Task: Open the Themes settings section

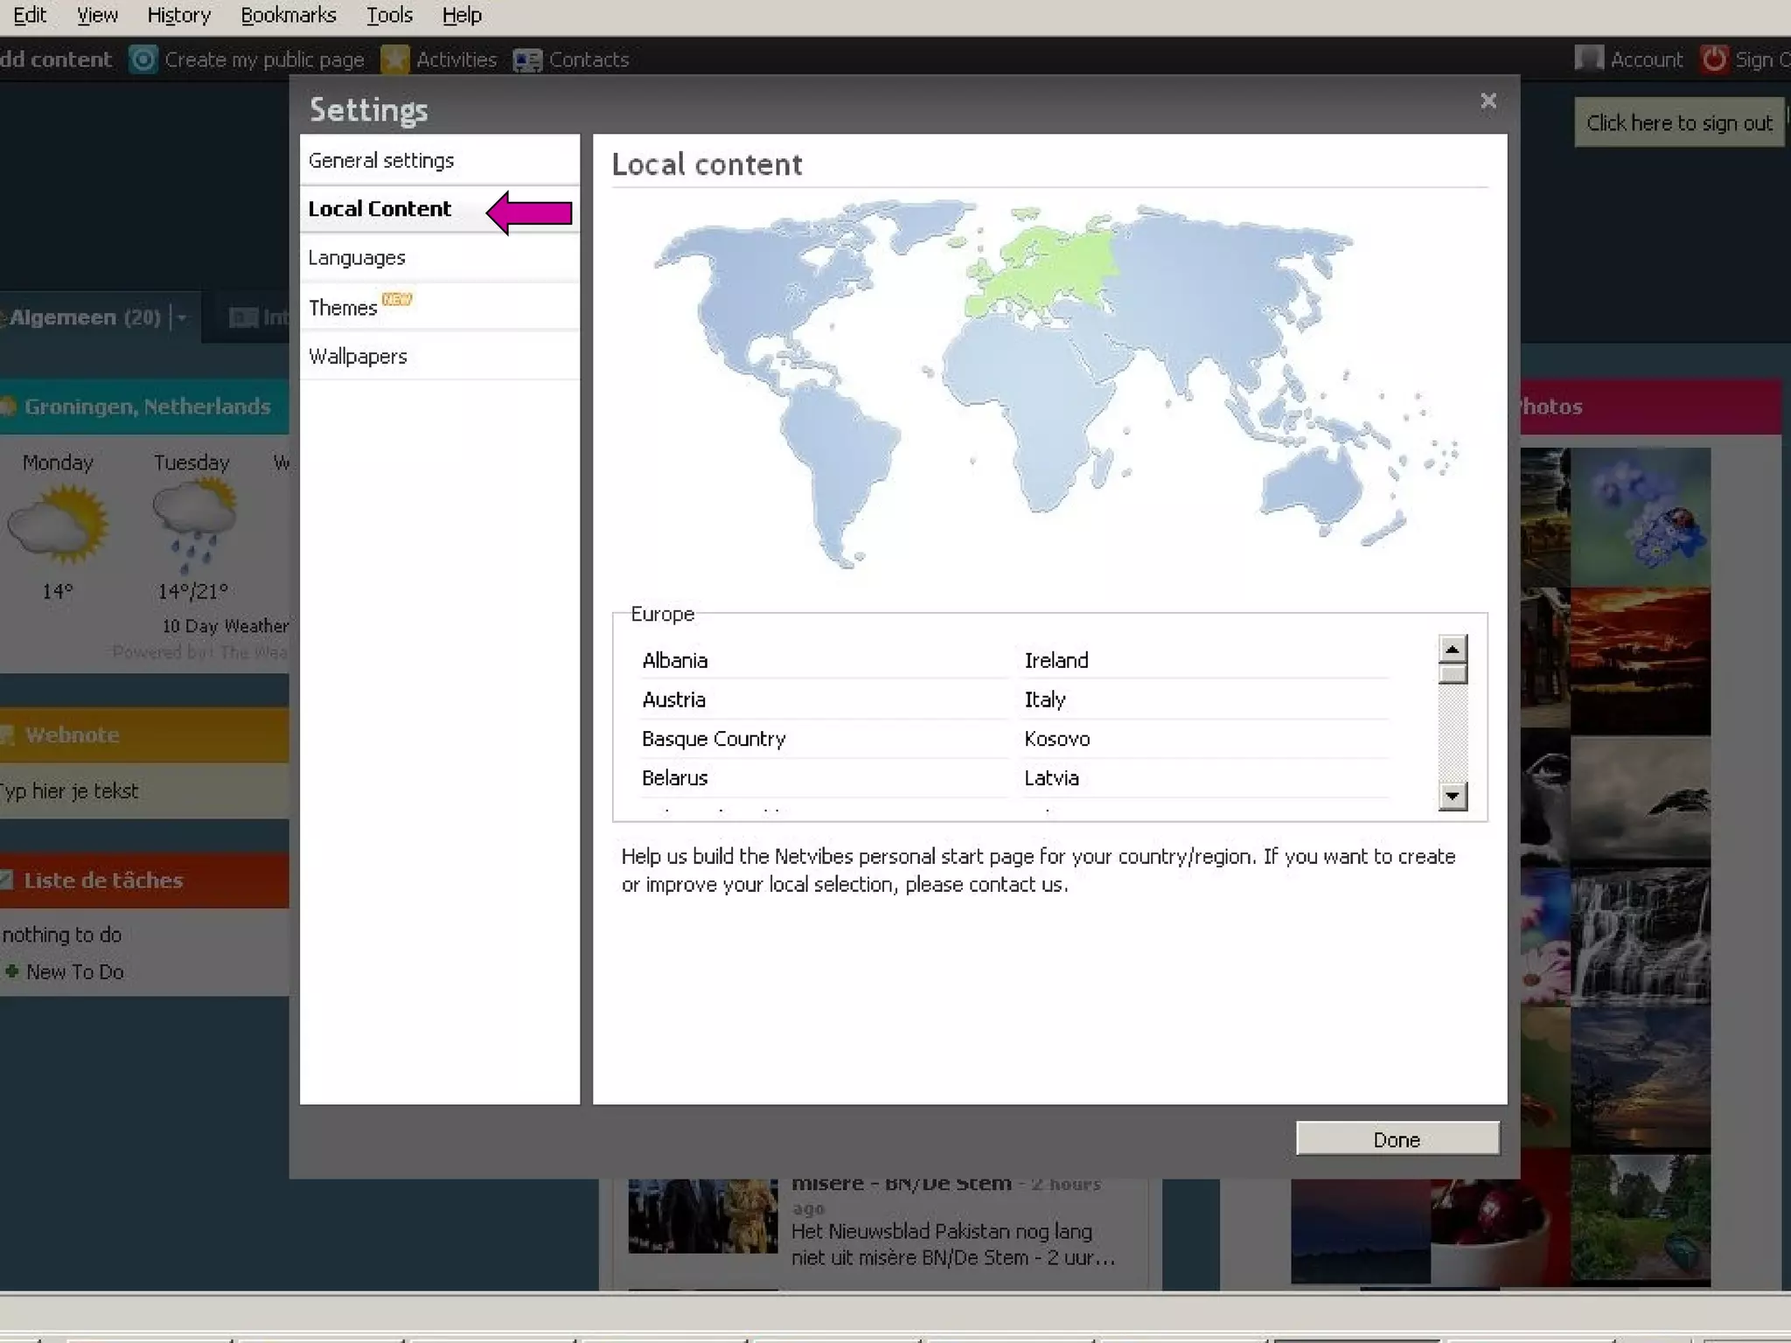Action: 343,308
